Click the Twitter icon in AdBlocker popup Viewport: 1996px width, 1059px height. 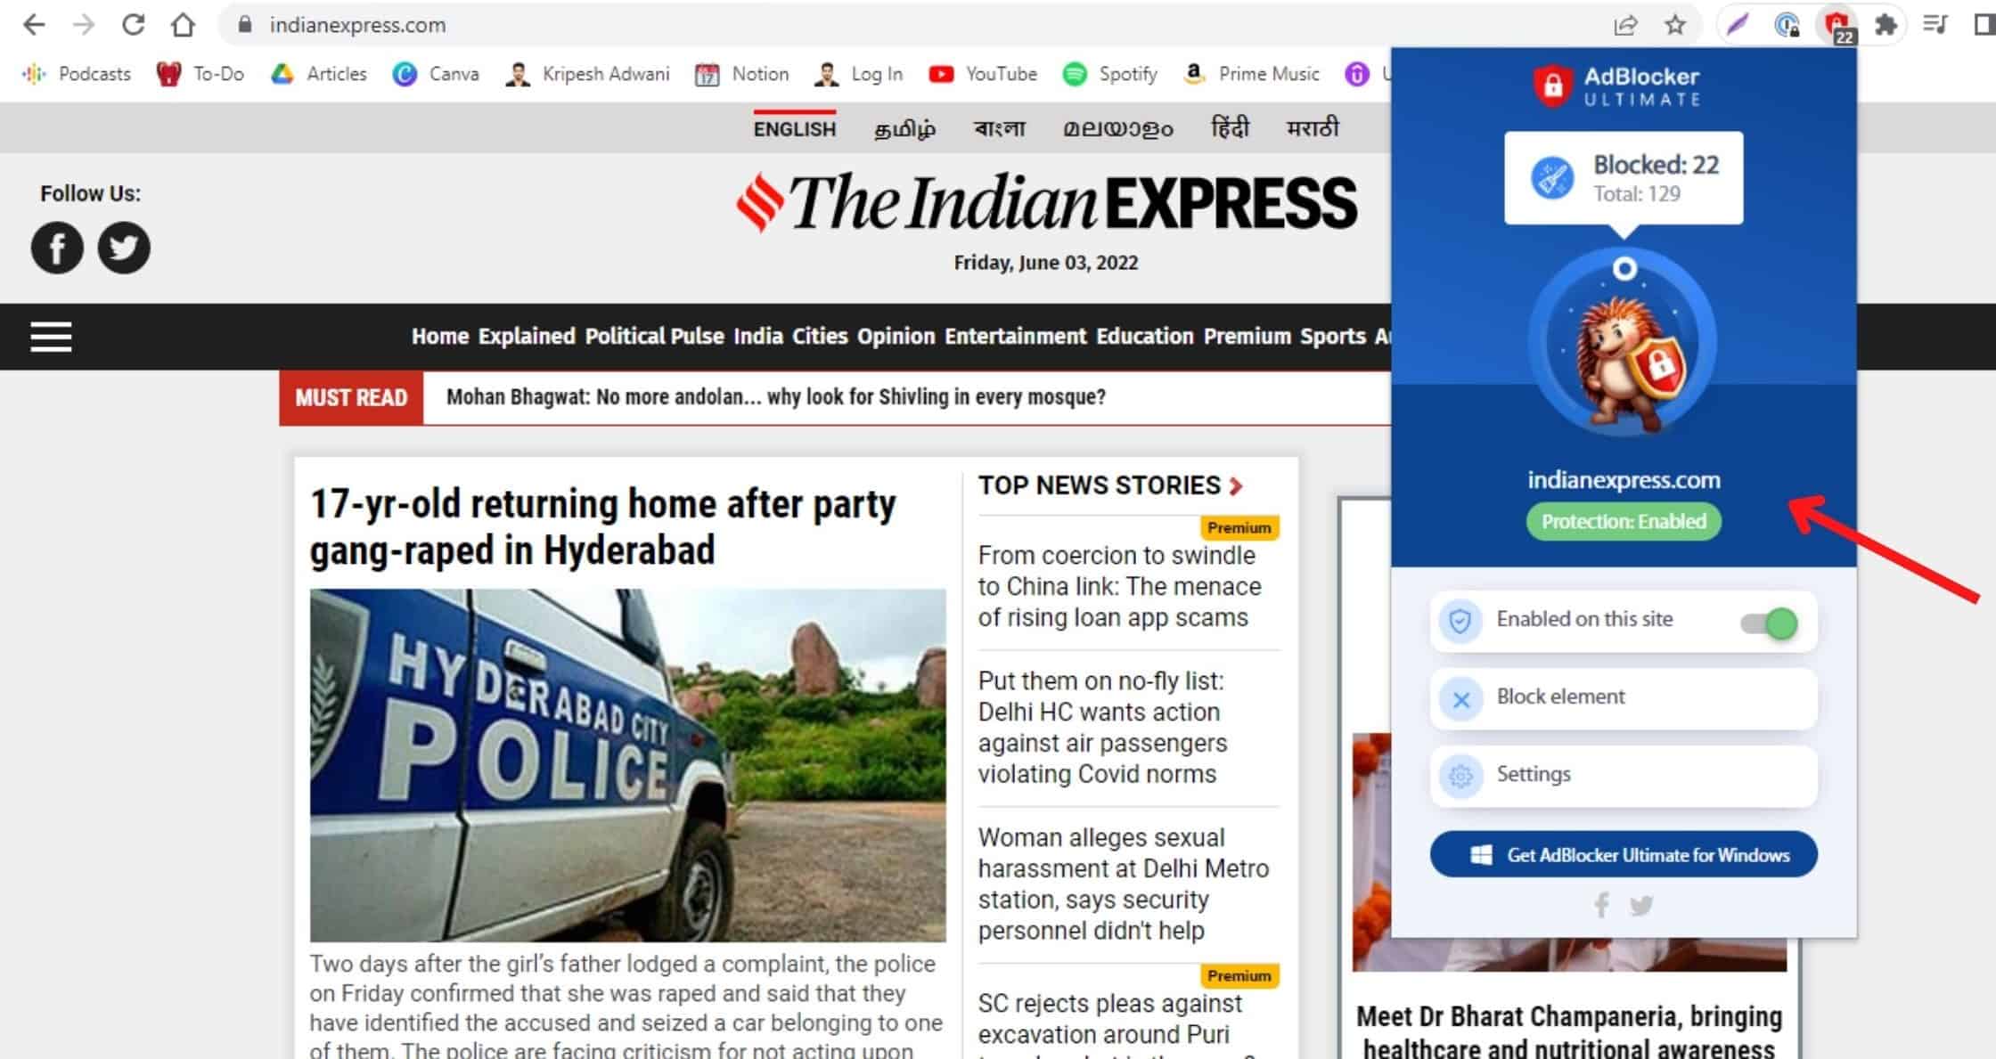(1641, 906)
